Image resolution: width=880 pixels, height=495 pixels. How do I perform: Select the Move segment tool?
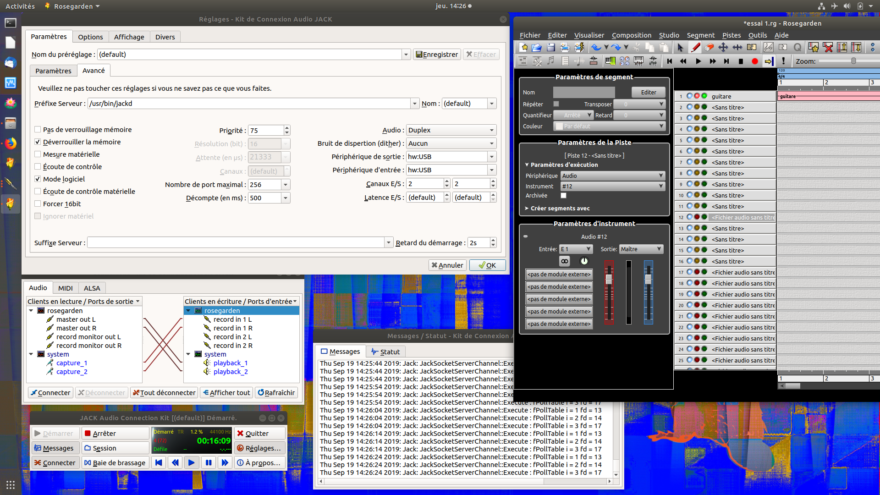pyautogui.click(x=723, y=47)
